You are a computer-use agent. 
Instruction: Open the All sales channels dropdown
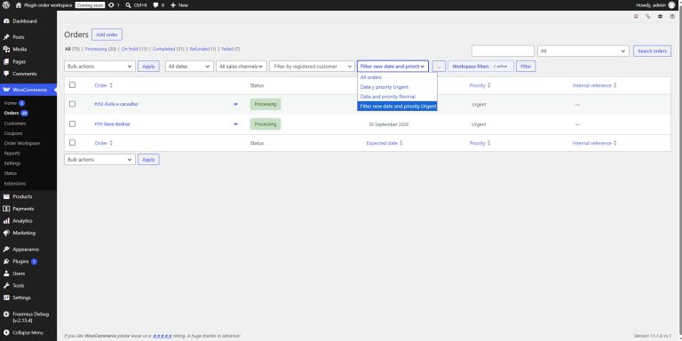[242, 66]
